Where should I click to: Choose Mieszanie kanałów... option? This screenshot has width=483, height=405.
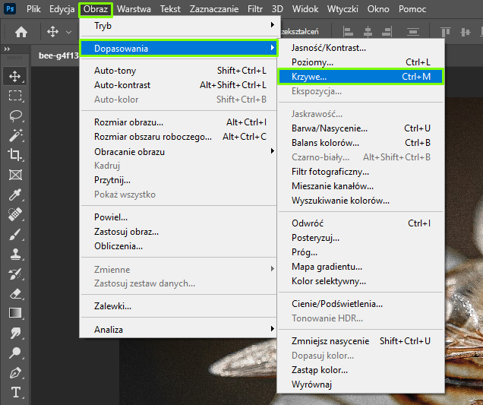pyautogui.click(x=361, y=186)
